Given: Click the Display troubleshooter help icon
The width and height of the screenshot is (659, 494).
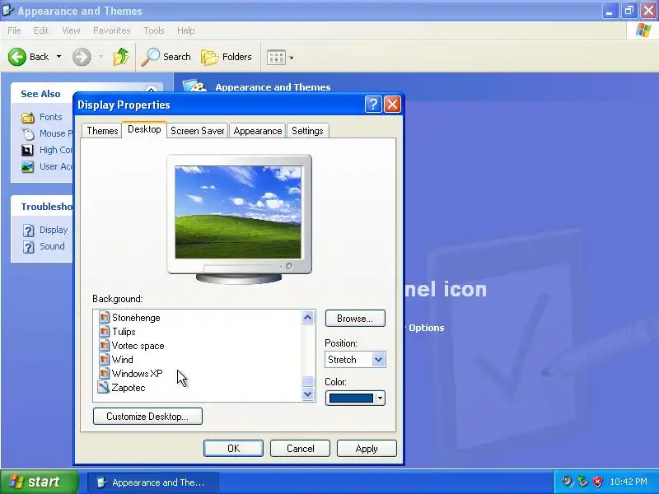Looking at the screenshot, I should point(28,231).
